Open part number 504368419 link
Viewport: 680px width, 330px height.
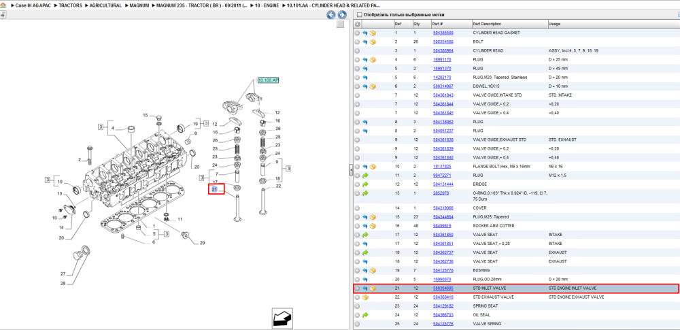(443, 297)
